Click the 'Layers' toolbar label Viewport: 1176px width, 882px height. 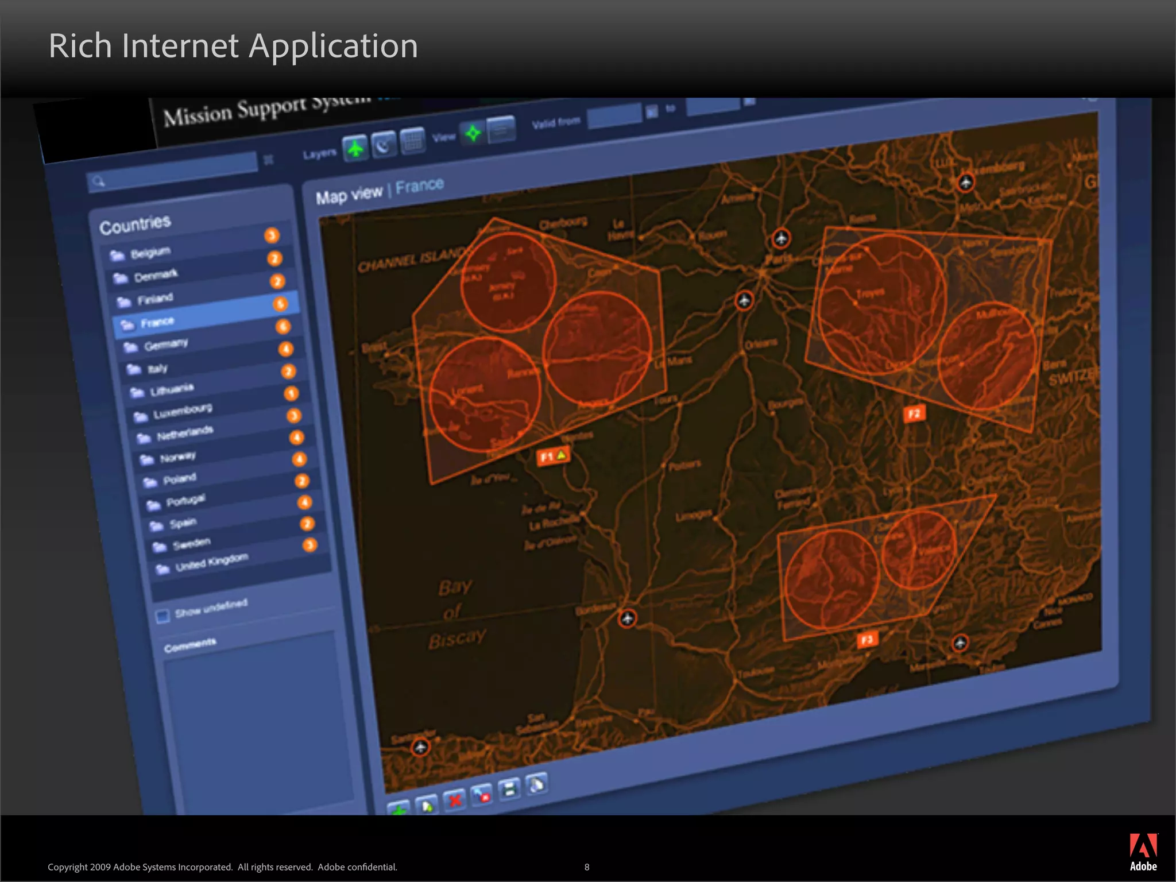320,154
